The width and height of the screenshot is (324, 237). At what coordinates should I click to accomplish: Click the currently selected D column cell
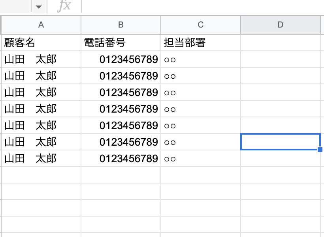[281, 142]
